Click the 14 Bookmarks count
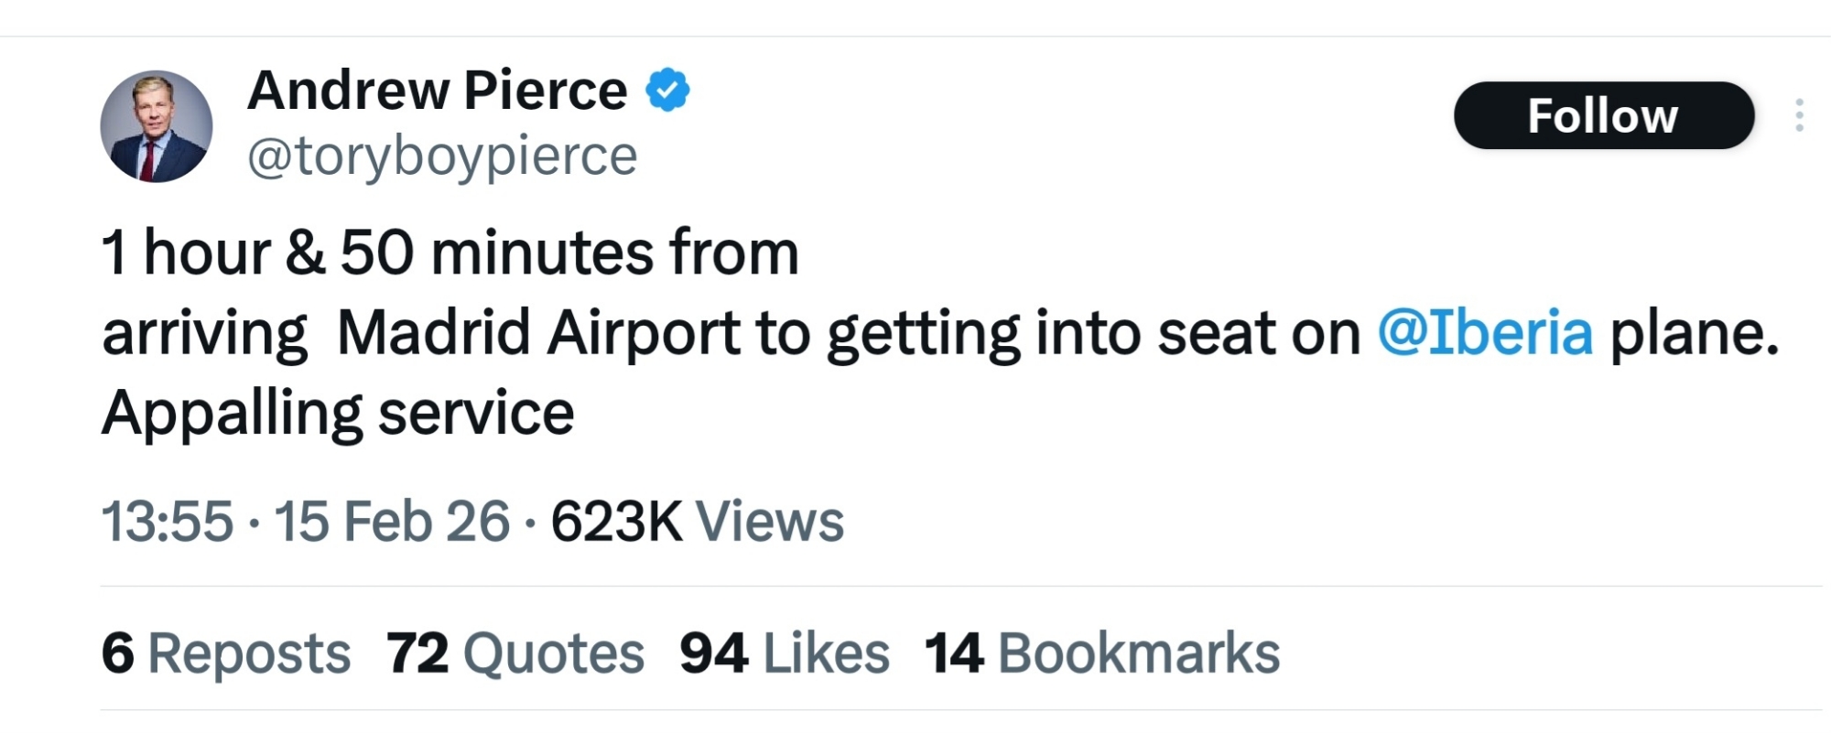 1101,653
